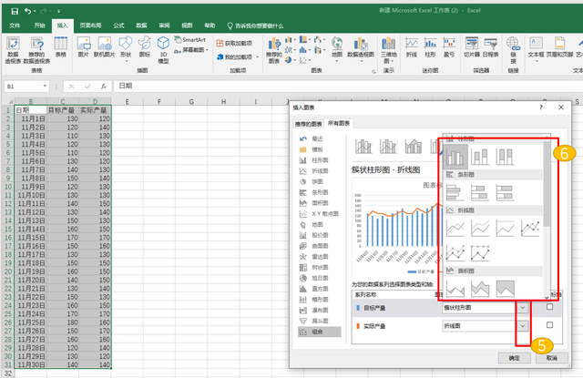Choose the clustered column chart thumbnail
Screen dimensions: 583x378
pos(456,157)
